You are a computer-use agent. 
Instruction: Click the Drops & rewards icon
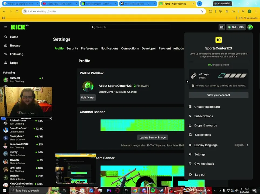click(190, 126)
